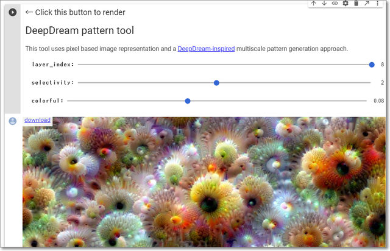Move cell up with the up arrow

313,4
